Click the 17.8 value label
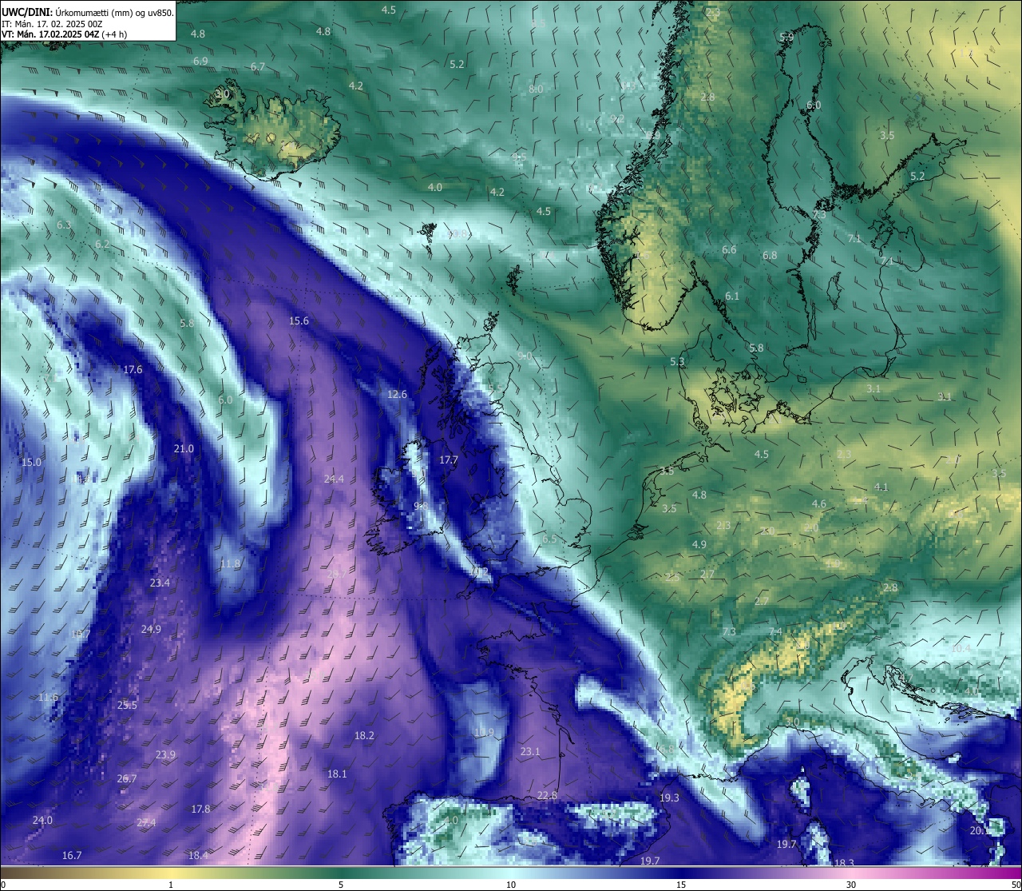Viewport: 1022px width, 891px height. [x=200, y=809]
